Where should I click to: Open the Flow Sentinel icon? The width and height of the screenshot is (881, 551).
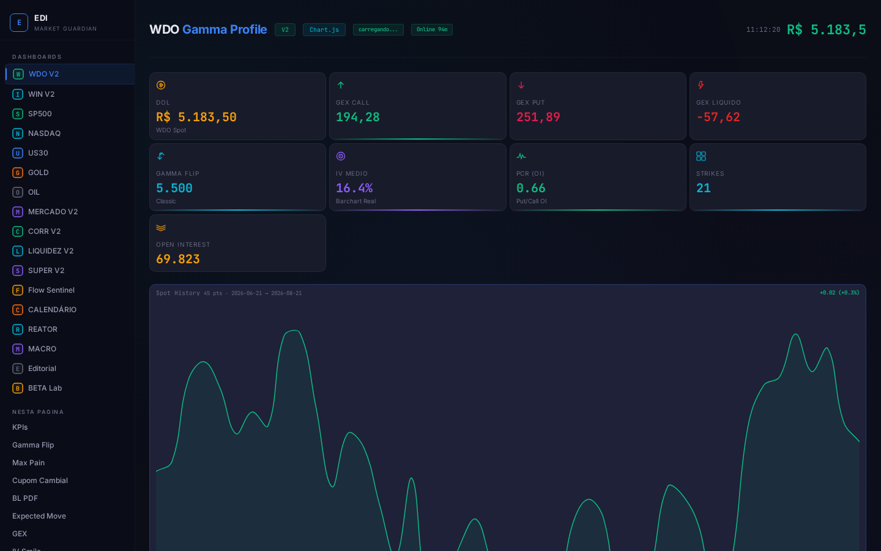point(18,290)
